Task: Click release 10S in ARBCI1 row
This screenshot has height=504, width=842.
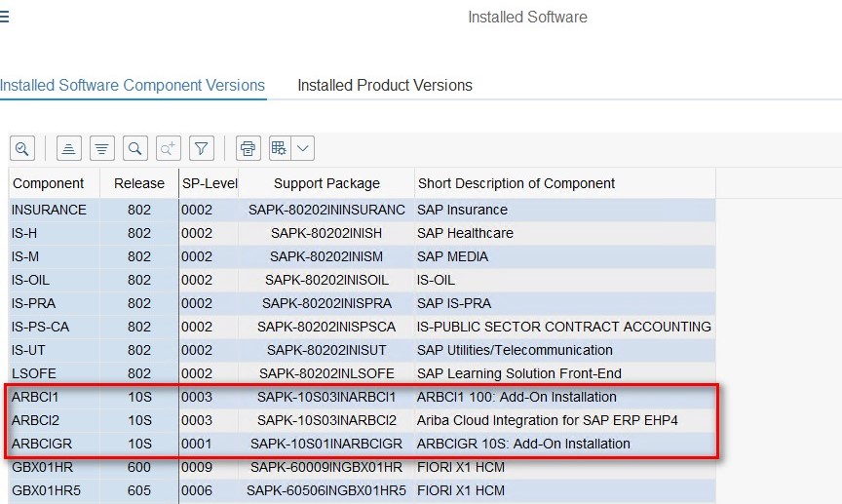Action: 139,397
